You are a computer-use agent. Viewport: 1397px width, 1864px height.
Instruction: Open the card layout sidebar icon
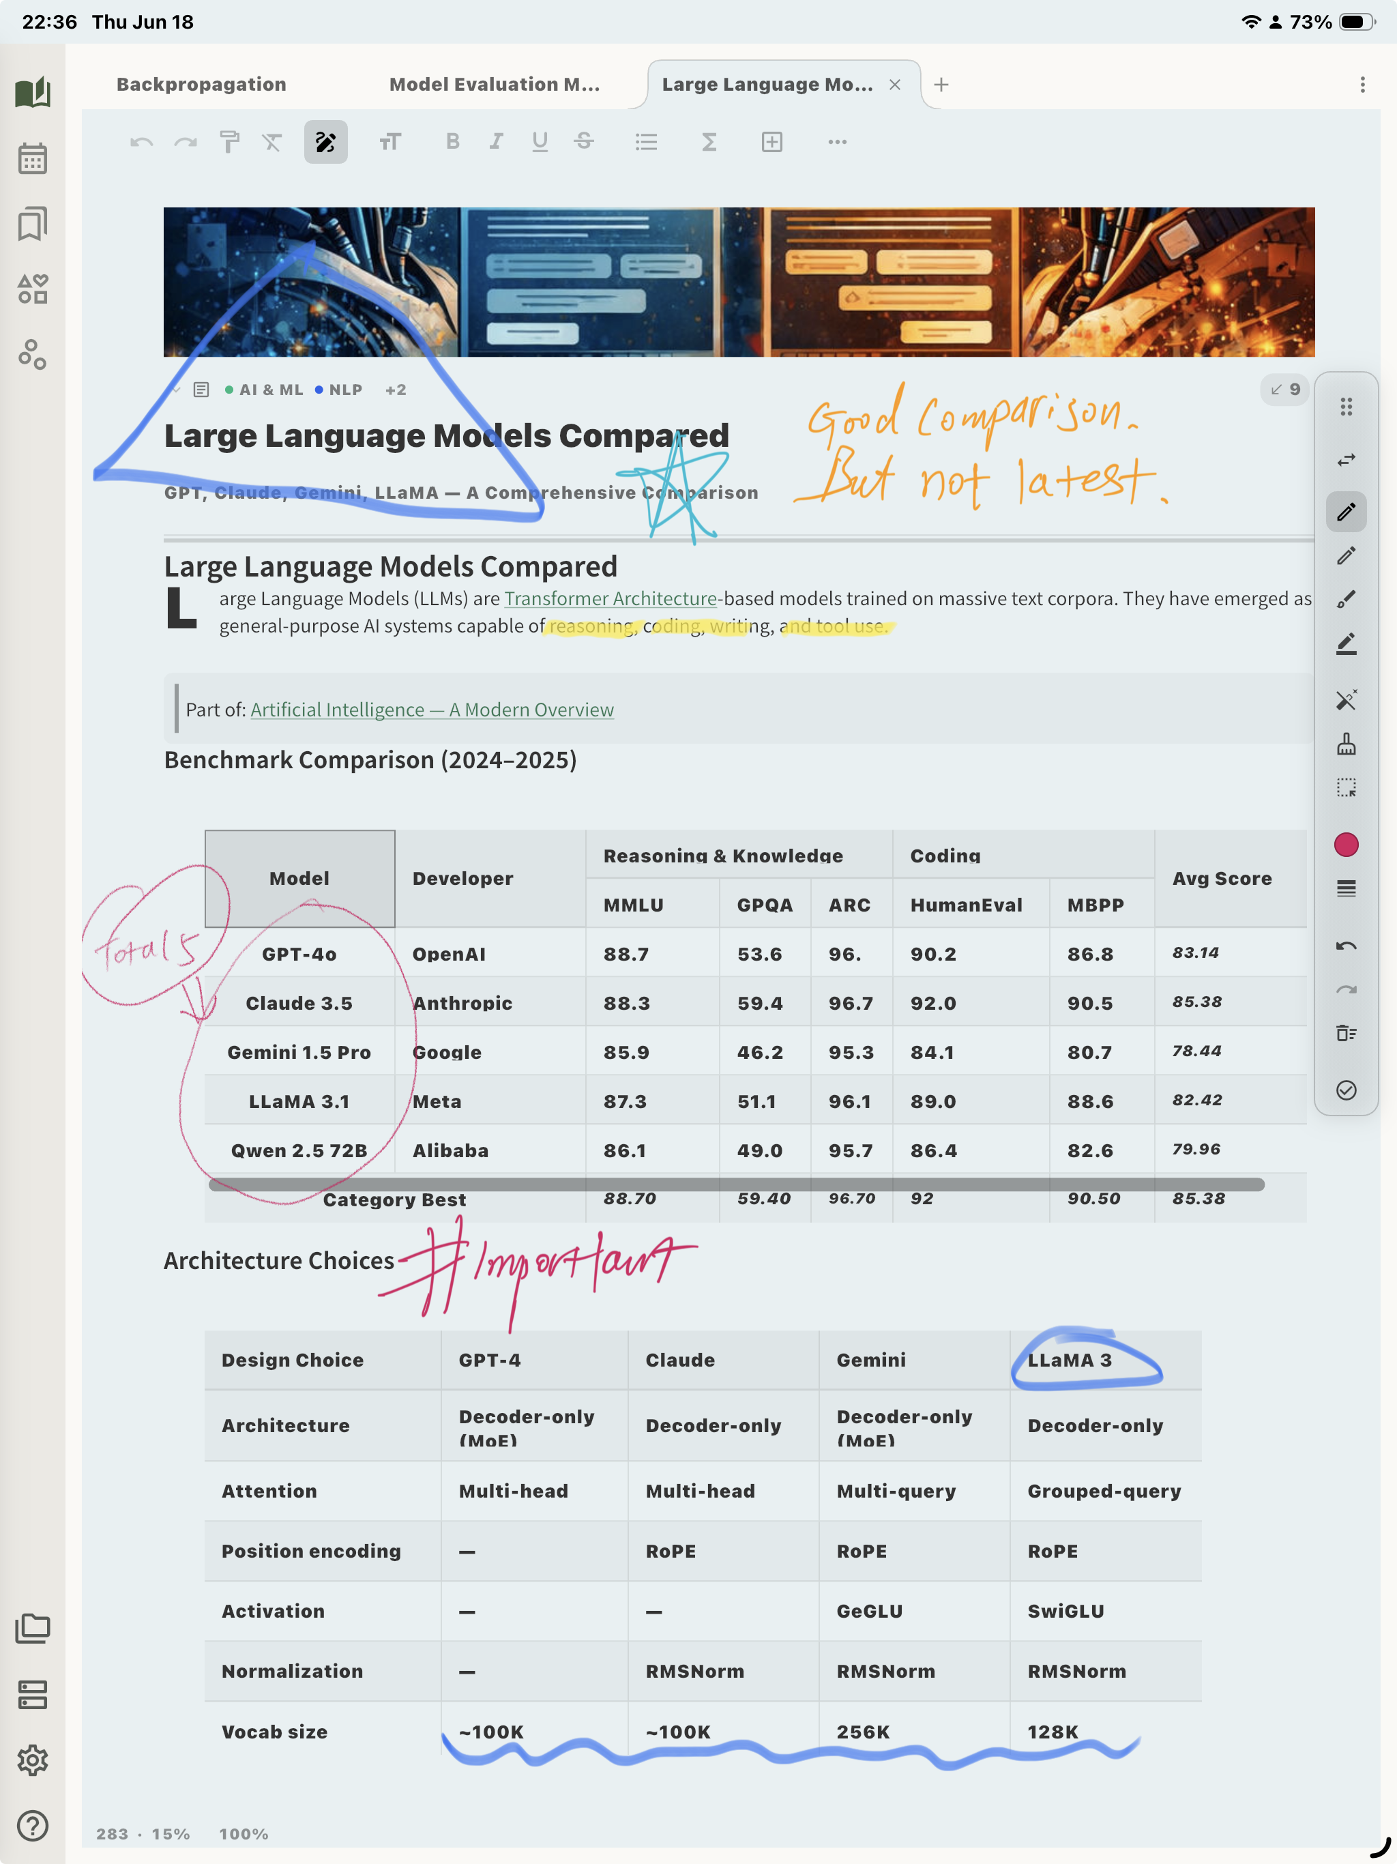point(33,1694)
